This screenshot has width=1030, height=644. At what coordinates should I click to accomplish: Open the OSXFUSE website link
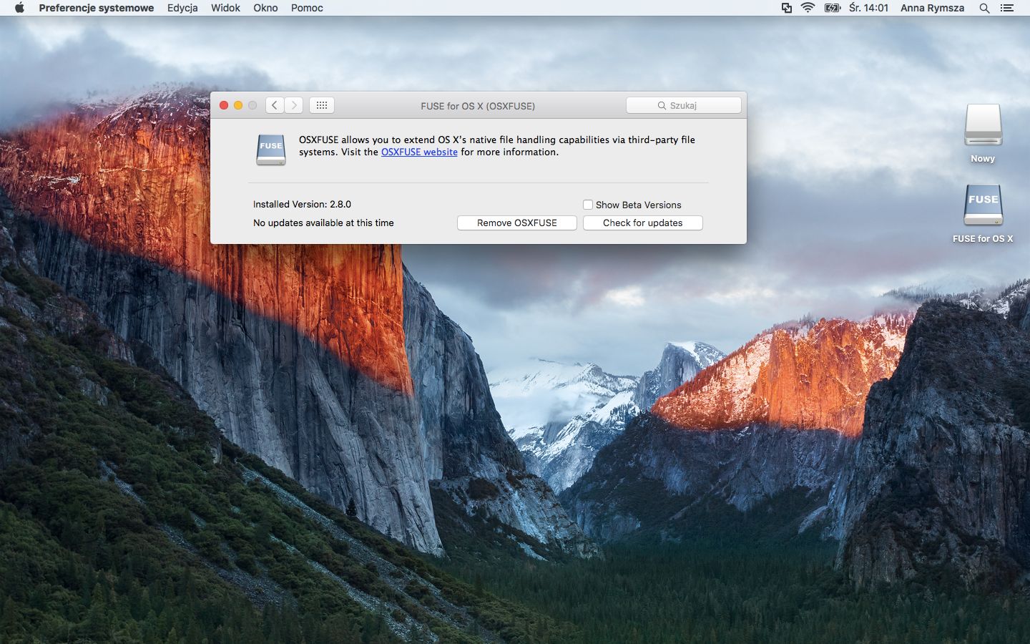point(419,152)
